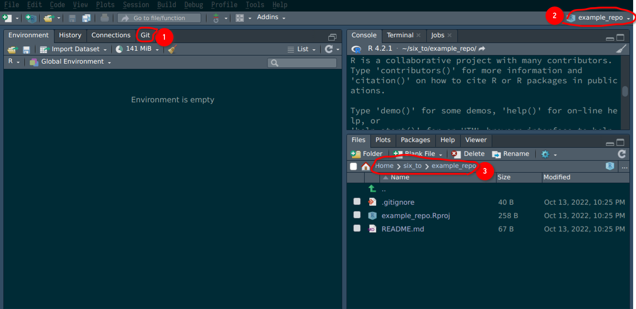Click the .gitignore file icon
The width and height of the screenshot is (636, 309).
tap(372, 202)
